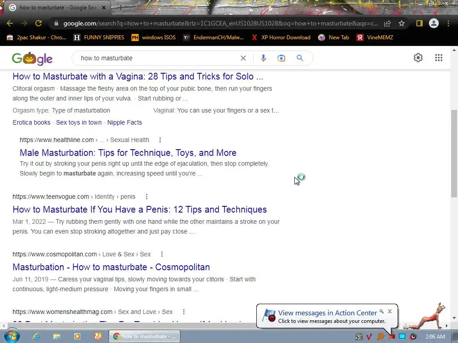
Task: Open the Cosmopolitan masturbation result link
Action: pos(111,267)
